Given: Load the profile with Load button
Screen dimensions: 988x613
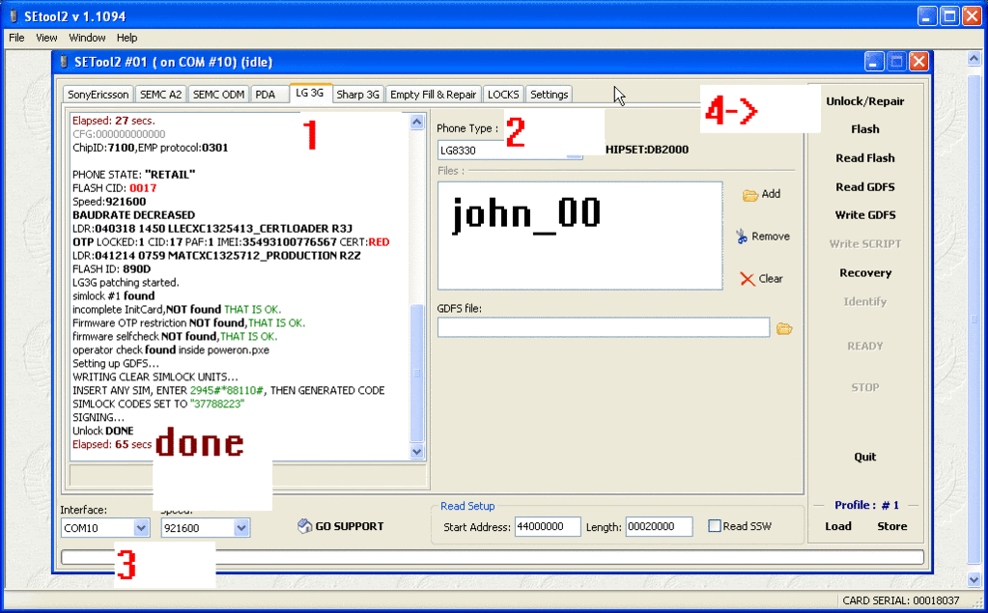Looking at the screenshot, I should [838, 526].
